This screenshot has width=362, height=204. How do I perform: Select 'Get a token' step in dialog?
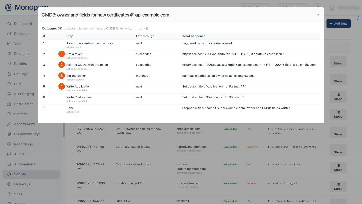pyautogui.click(x=74, y=54)
